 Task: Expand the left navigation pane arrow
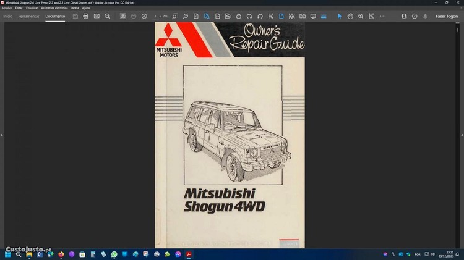point(2,135)
